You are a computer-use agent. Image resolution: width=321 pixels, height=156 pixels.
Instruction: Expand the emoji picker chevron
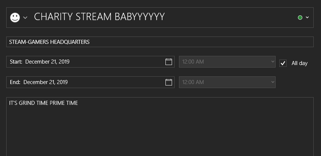click(25, 18)
